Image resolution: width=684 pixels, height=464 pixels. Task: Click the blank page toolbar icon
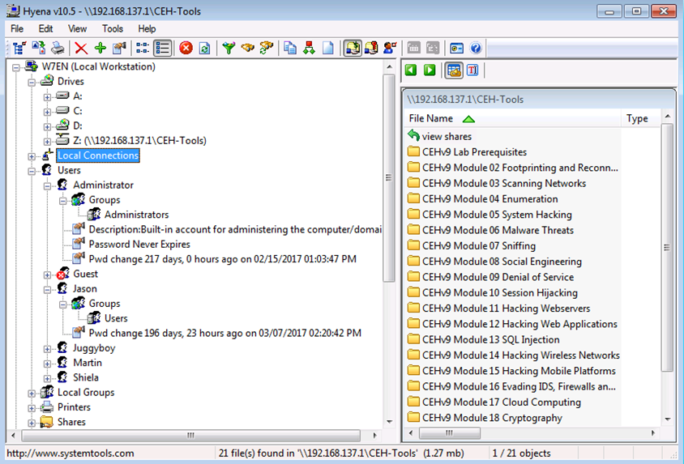[327, 48]
